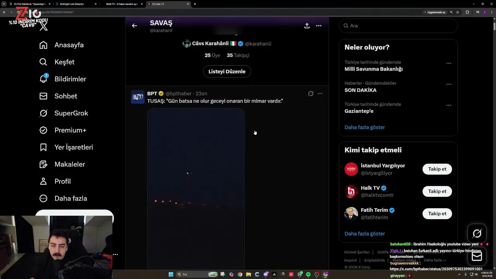Open Gaziantep'e trend
496x279 pixels.
(x=359, y=111)
